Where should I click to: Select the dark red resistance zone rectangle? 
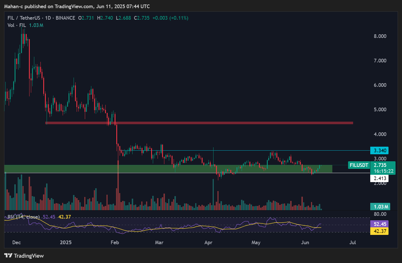click(x=199, y=123)
